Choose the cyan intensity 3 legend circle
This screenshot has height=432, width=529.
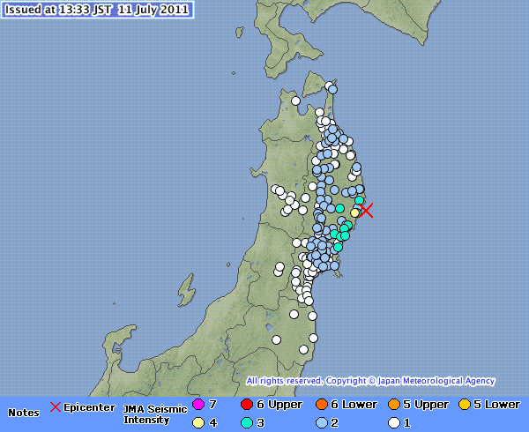pyautogui.click(x=248, y=422)
